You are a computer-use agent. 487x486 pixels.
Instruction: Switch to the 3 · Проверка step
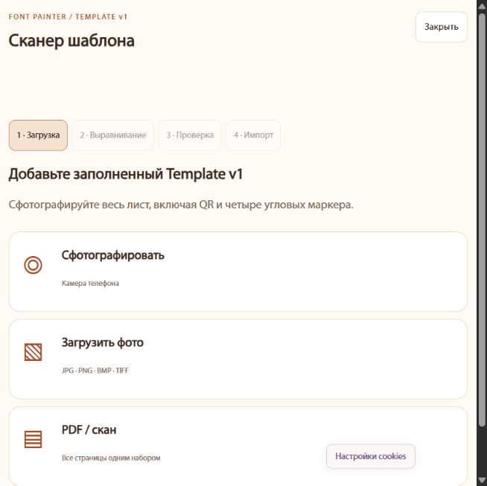point(190,135)
